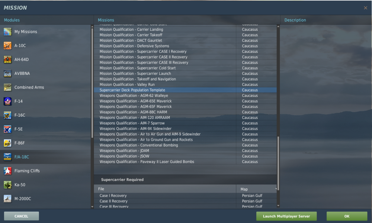Click the CANCEL button
This screenshot has width=372, height=223.
click(21, 216)
